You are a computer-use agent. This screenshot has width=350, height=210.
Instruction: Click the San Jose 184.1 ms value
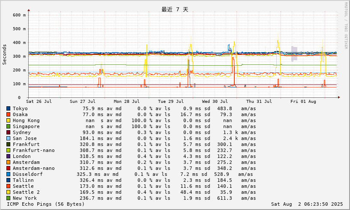coord(92,139)
